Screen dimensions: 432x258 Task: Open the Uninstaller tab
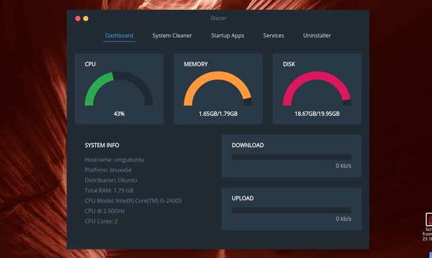(317, 36)
